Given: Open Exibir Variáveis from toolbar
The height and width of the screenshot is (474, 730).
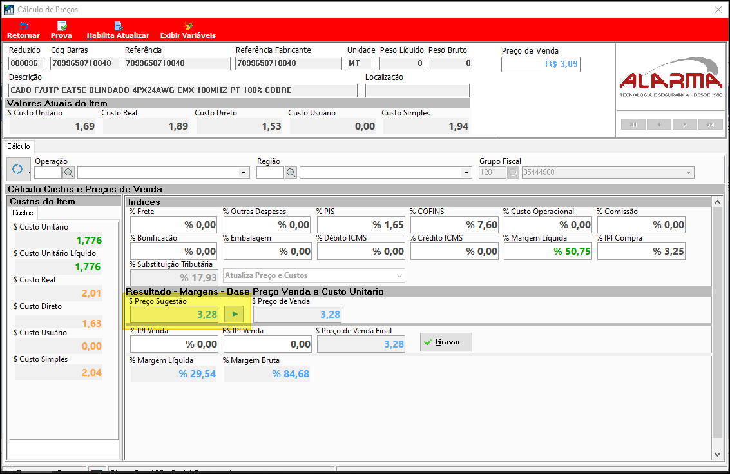Looking at the screenshot, I should [x=187, y=30].
